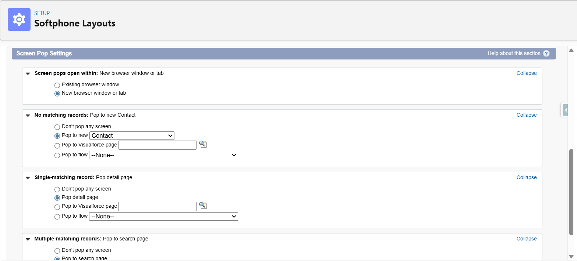Click Help about this section link
The width and height of the screenshot is (577, 261).
coord(514,54)
